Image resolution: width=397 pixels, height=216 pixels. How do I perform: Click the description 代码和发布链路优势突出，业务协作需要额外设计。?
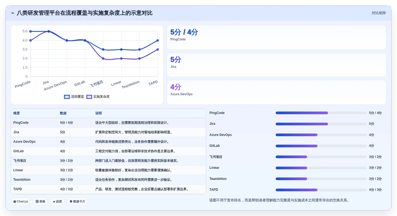(133, 142)
